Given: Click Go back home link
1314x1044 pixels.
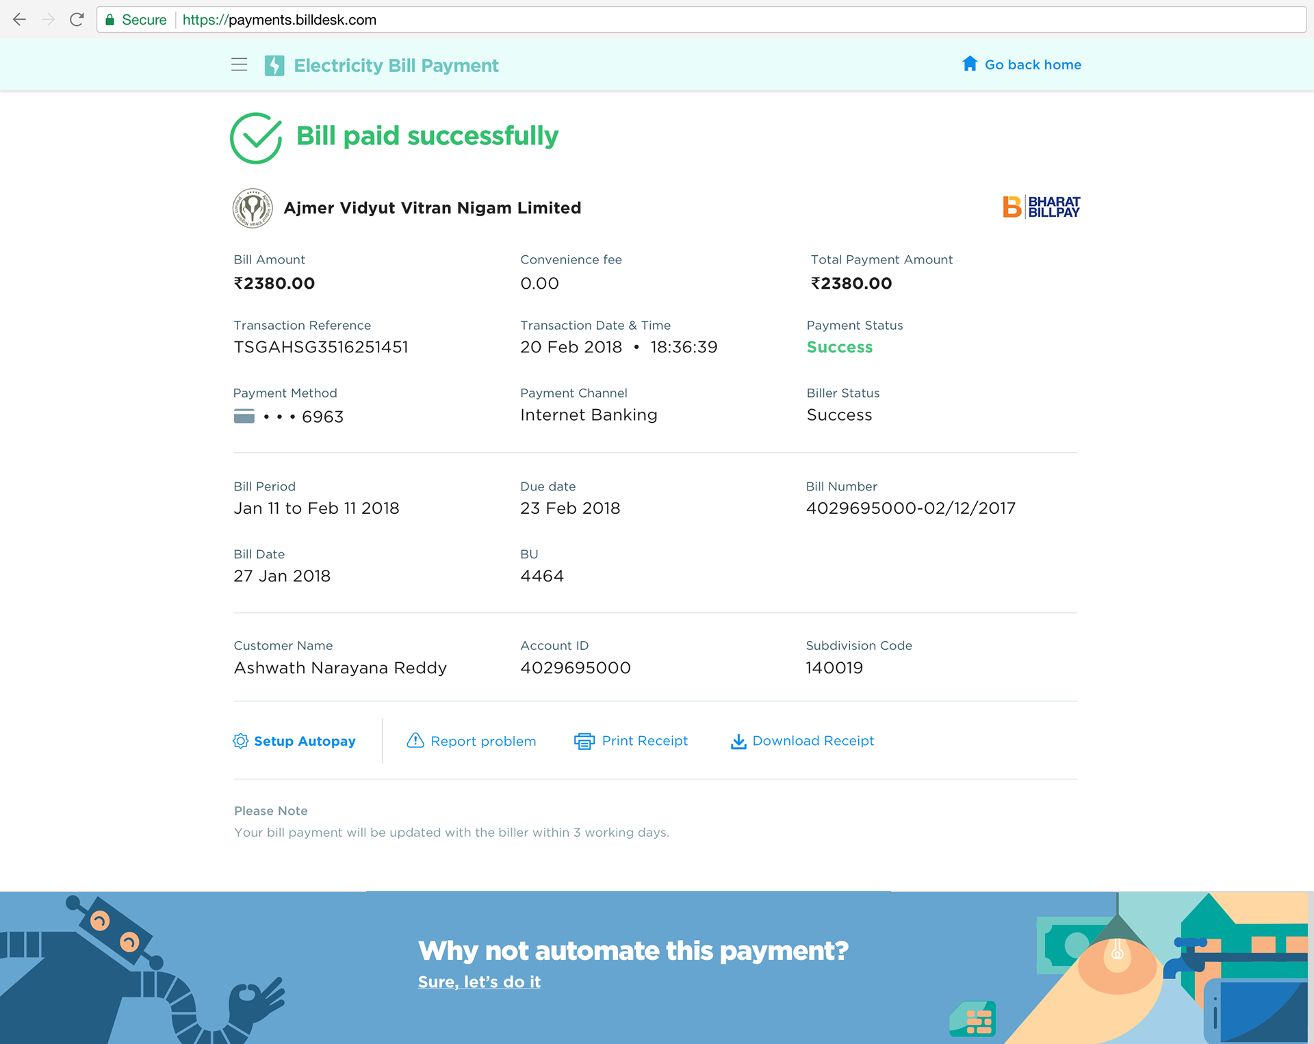Looking at the screenshot, I should tap(1032, 65).
